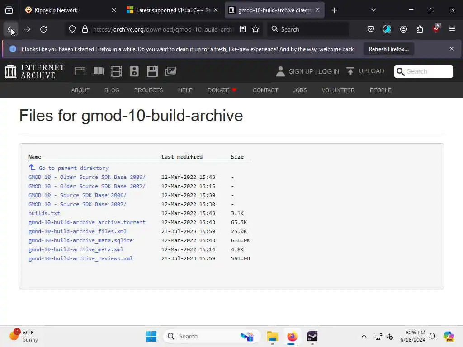
Task: Toggle reader view icon in address bar
Action: coord(243,29)
